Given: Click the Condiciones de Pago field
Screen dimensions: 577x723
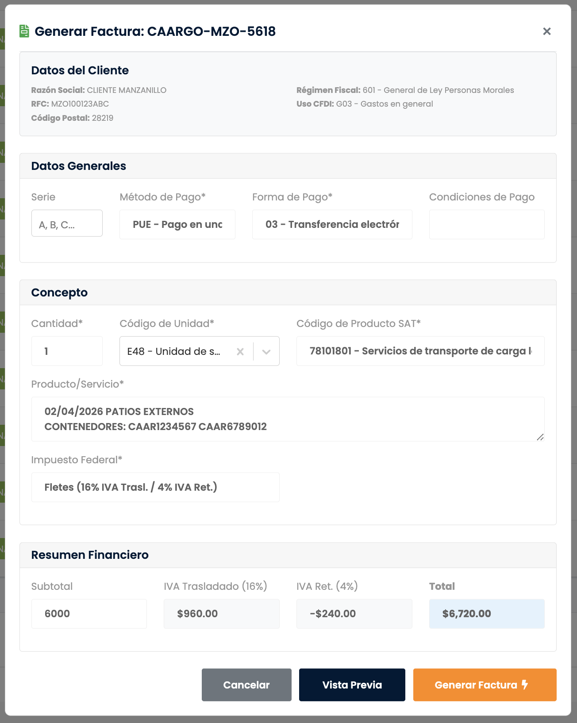Looking at the screenshot, I should 487,224.
